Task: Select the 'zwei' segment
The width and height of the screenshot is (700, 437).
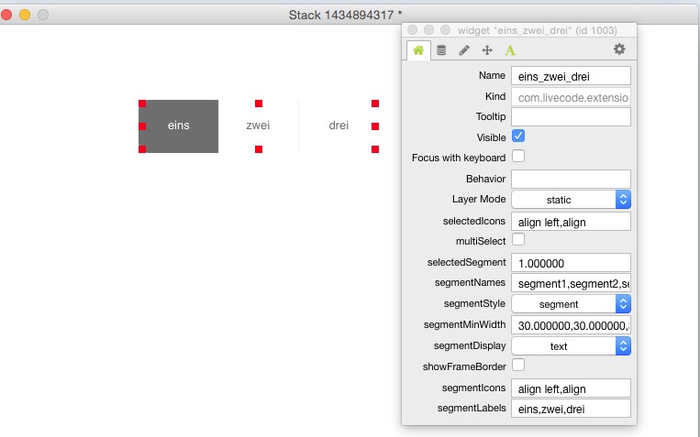Action: point(259,126)
